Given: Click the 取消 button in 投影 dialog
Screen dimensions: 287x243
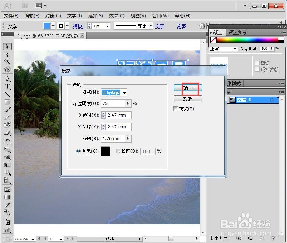Looking at the screenshot, I should (x=188, y=99).
